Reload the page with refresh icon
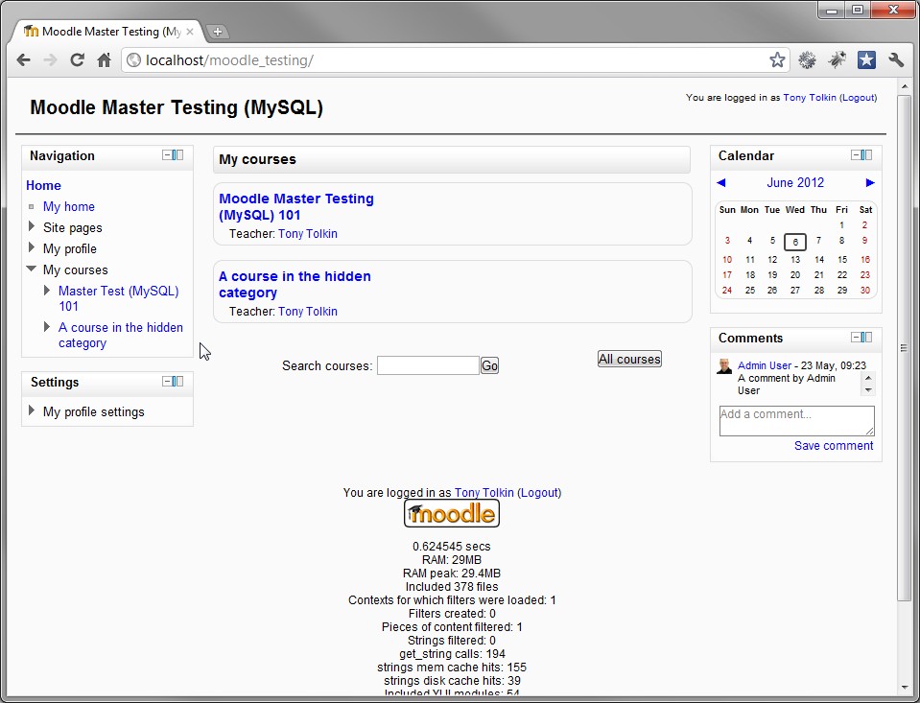 77,59
